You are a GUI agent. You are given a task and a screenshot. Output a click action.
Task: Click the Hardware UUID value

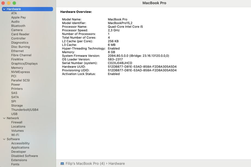pos(142,66)
